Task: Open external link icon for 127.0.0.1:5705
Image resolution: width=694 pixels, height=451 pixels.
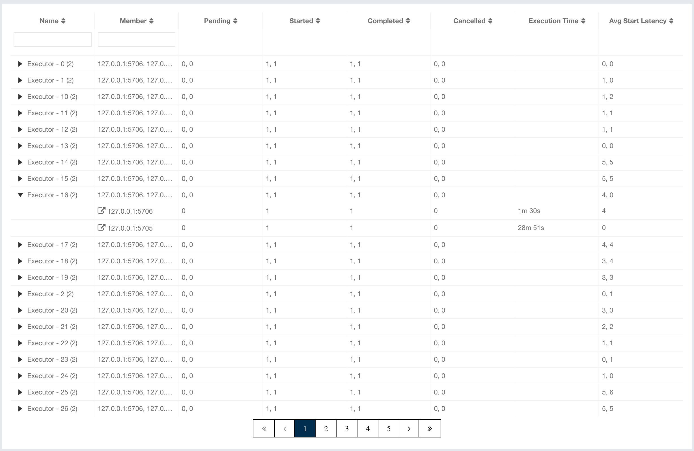Action: [x=101, y=227]
